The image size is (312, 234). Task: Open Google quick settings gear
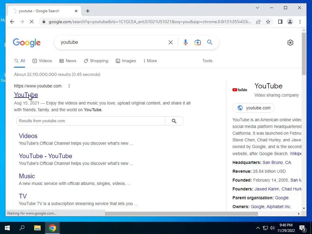[x=290, y=42]
